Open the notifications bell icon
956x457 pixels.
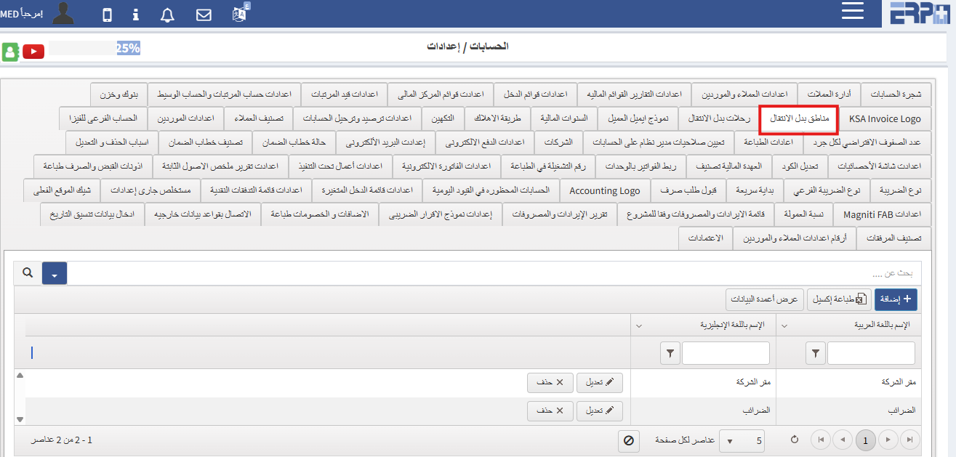[x=167, y=13]
